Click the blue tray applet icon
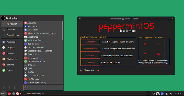184x96 pixels. [162, 93]
